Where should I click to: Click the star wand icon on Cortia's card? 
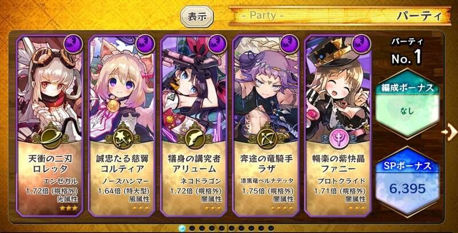pos(123,137)
